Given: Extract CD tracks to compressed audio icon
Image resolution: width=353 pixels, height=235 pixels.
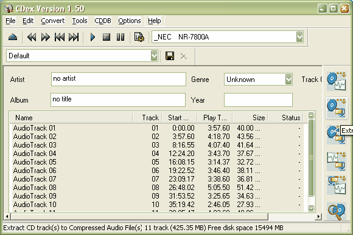Looking at the screenshot, I should coord(337,108).
